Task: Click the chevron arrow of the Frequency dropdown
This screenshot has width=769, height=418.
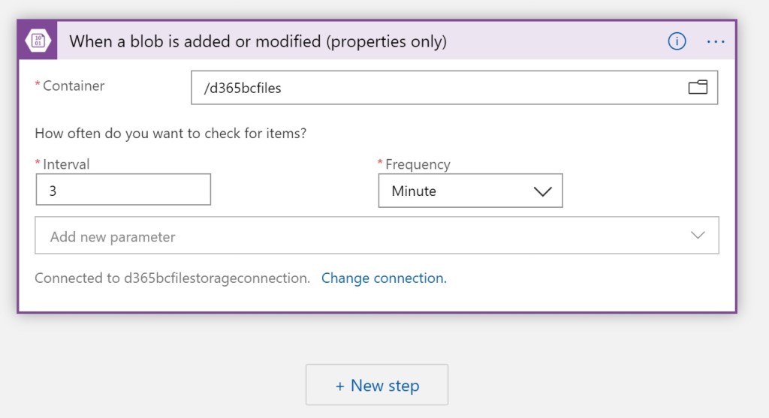Action: coord(542,191)
